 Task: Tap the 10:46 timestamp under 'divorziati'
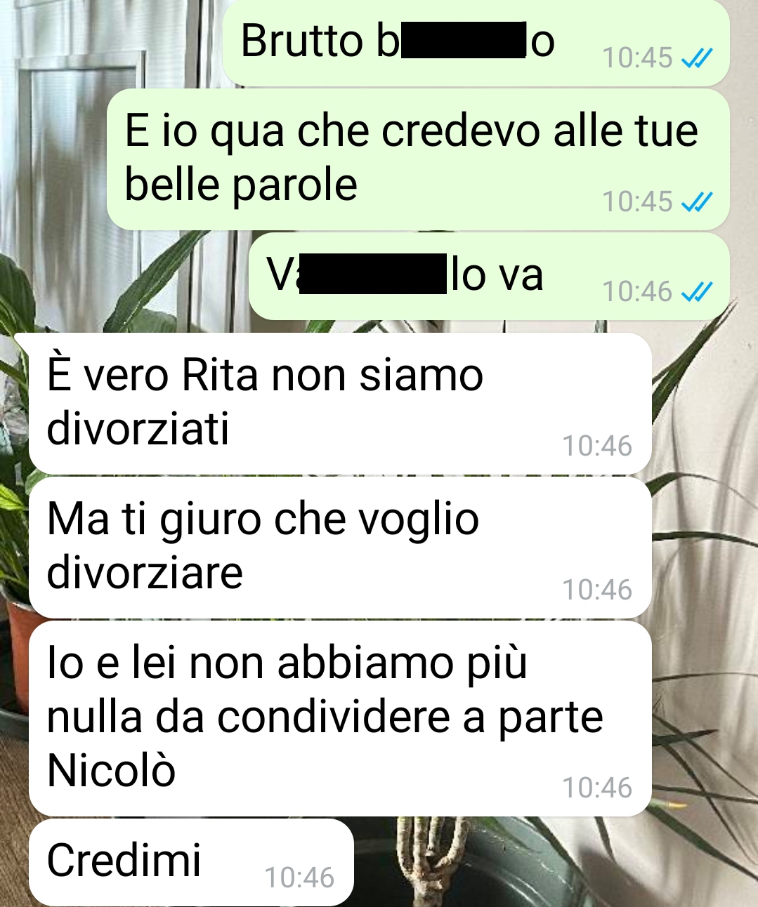coord(597,446)
